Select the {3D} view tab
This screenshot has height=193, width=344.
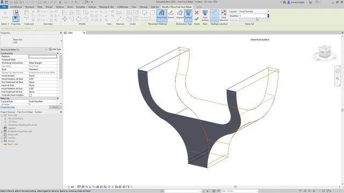point(70,33)
